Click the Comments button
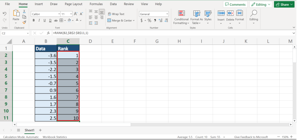The width and height of the screenshot is (297, 140). (235, 4)
